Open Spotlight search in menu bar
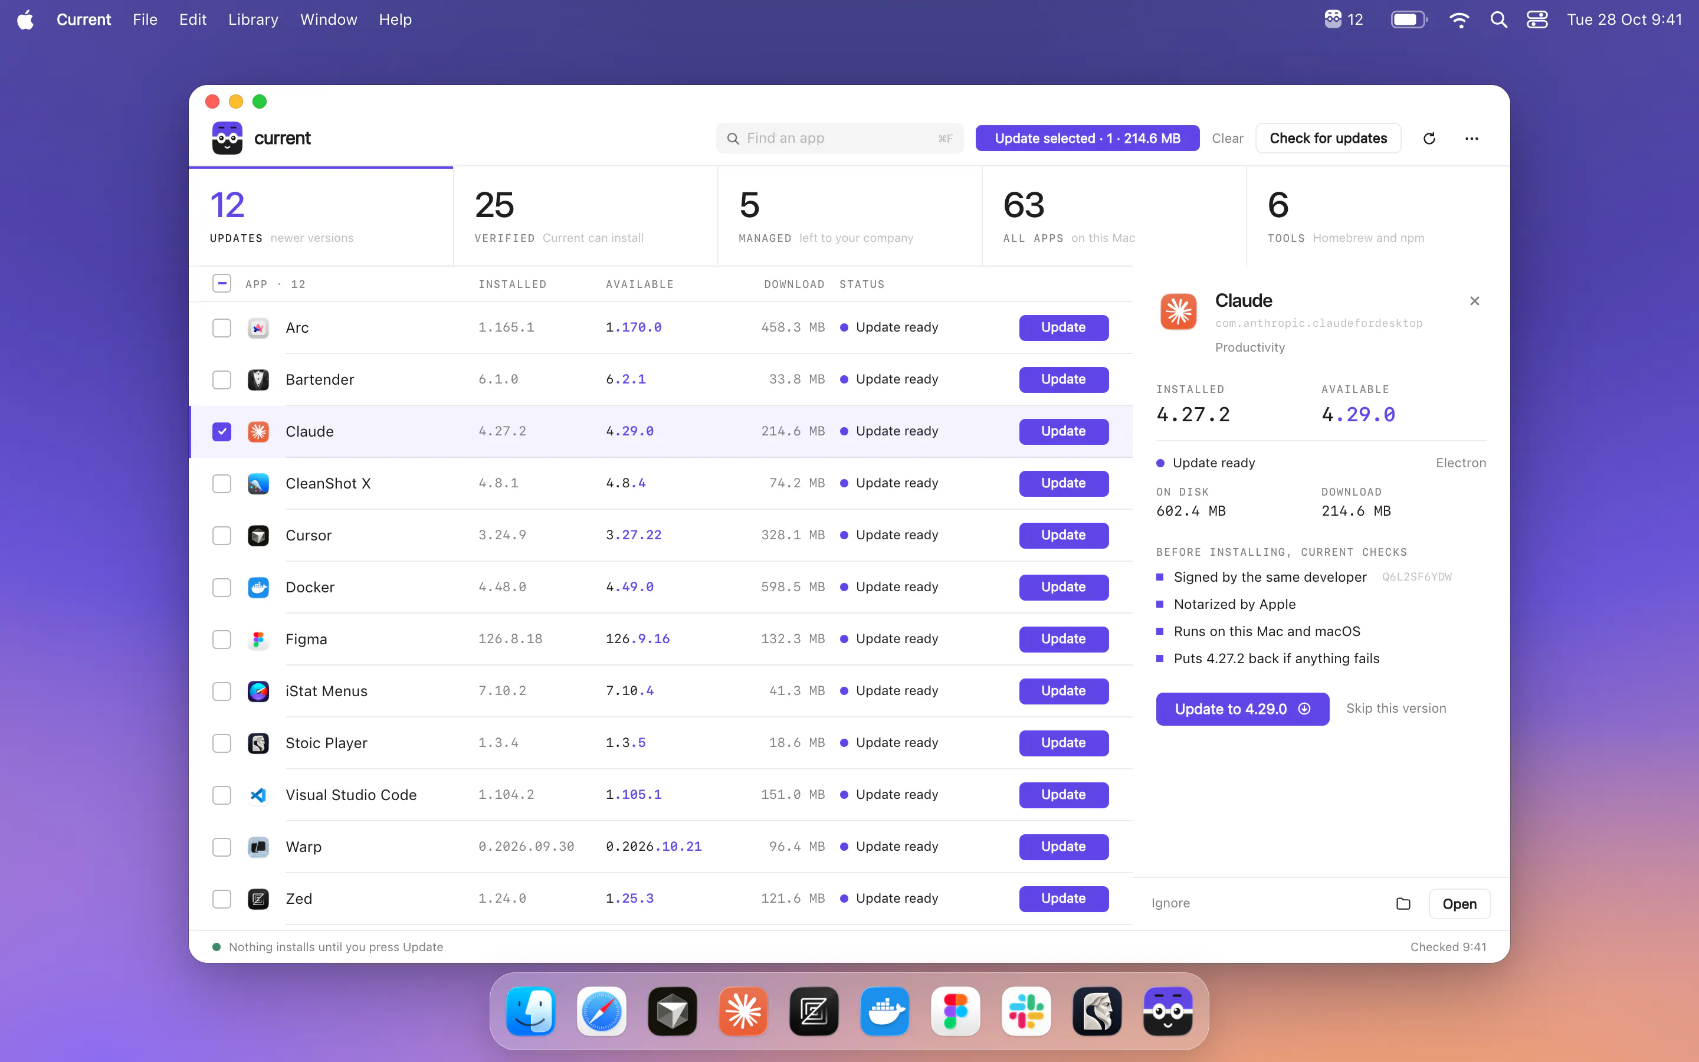 (1499, 19)
